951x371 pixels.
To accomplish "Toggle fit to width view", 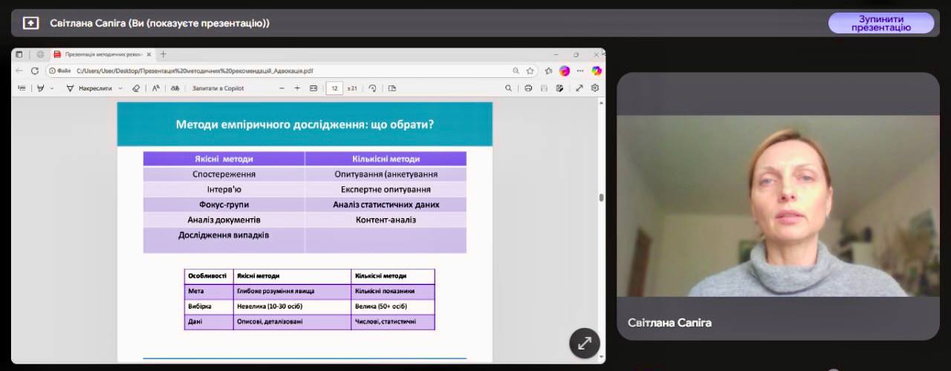I will click(x=314, y=88).
